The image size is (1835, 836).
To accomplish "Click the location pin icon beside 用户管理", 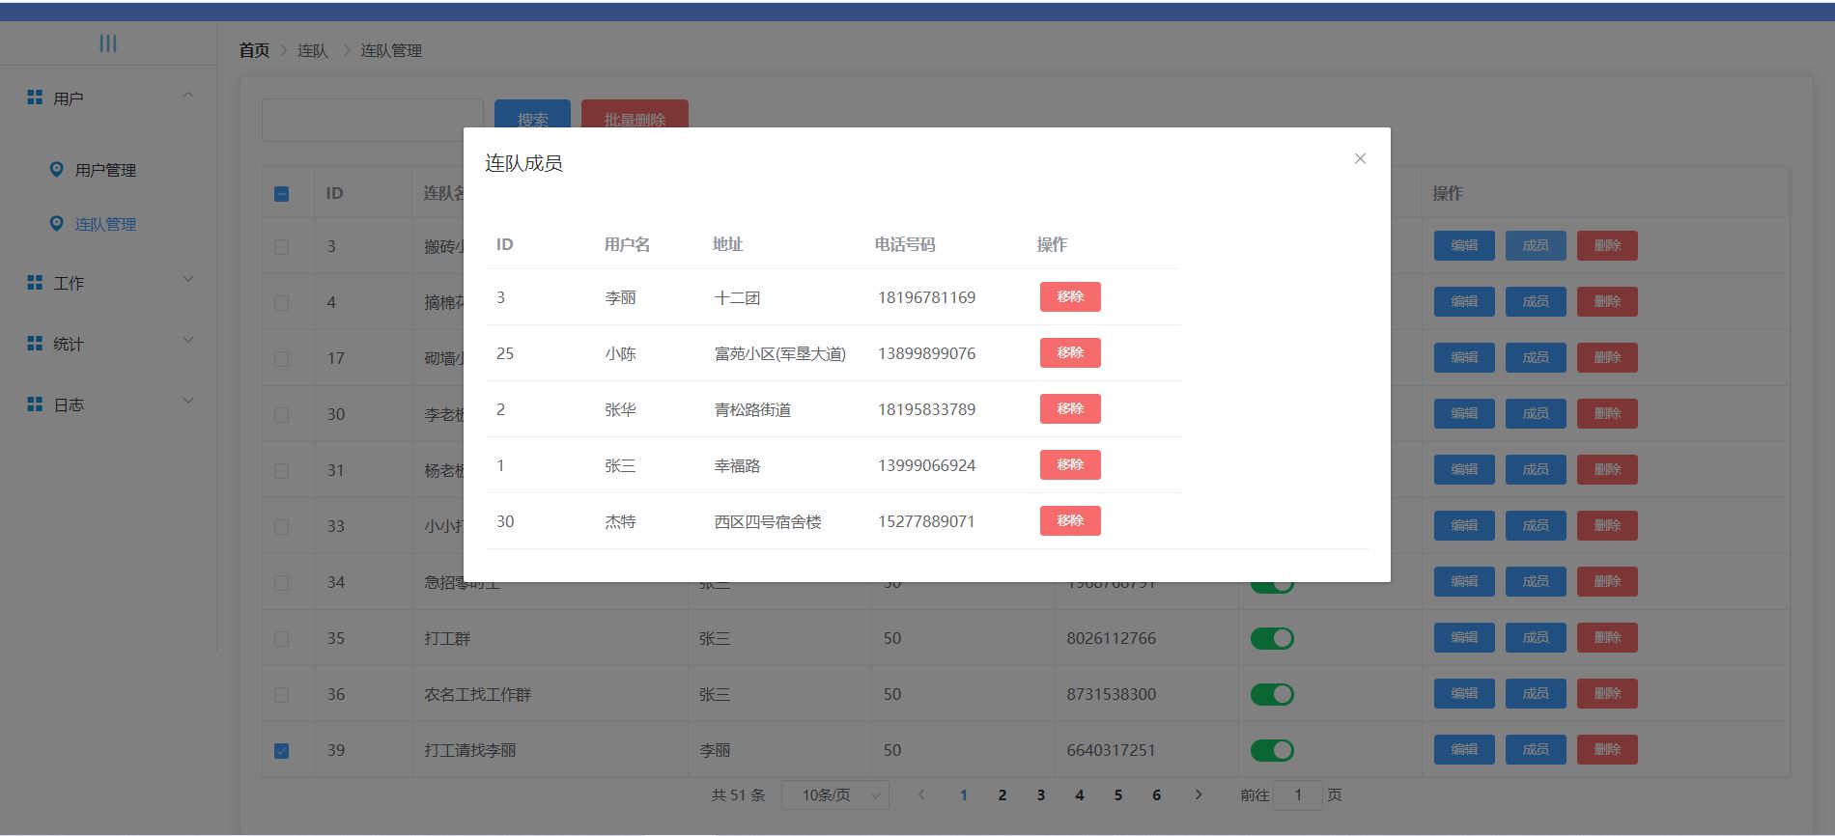I will (56, 169).
